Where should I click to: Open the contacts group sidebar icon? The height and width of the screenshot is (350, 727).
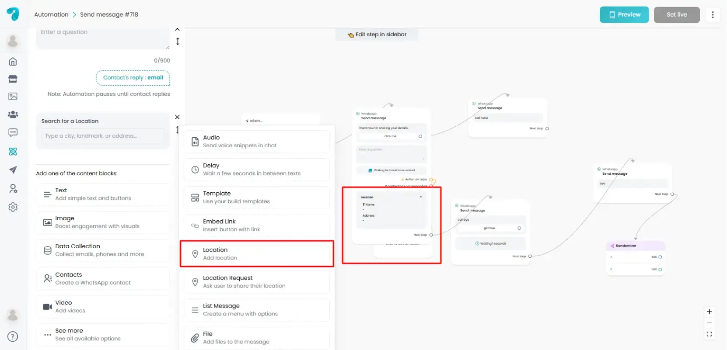pos(13,114)
